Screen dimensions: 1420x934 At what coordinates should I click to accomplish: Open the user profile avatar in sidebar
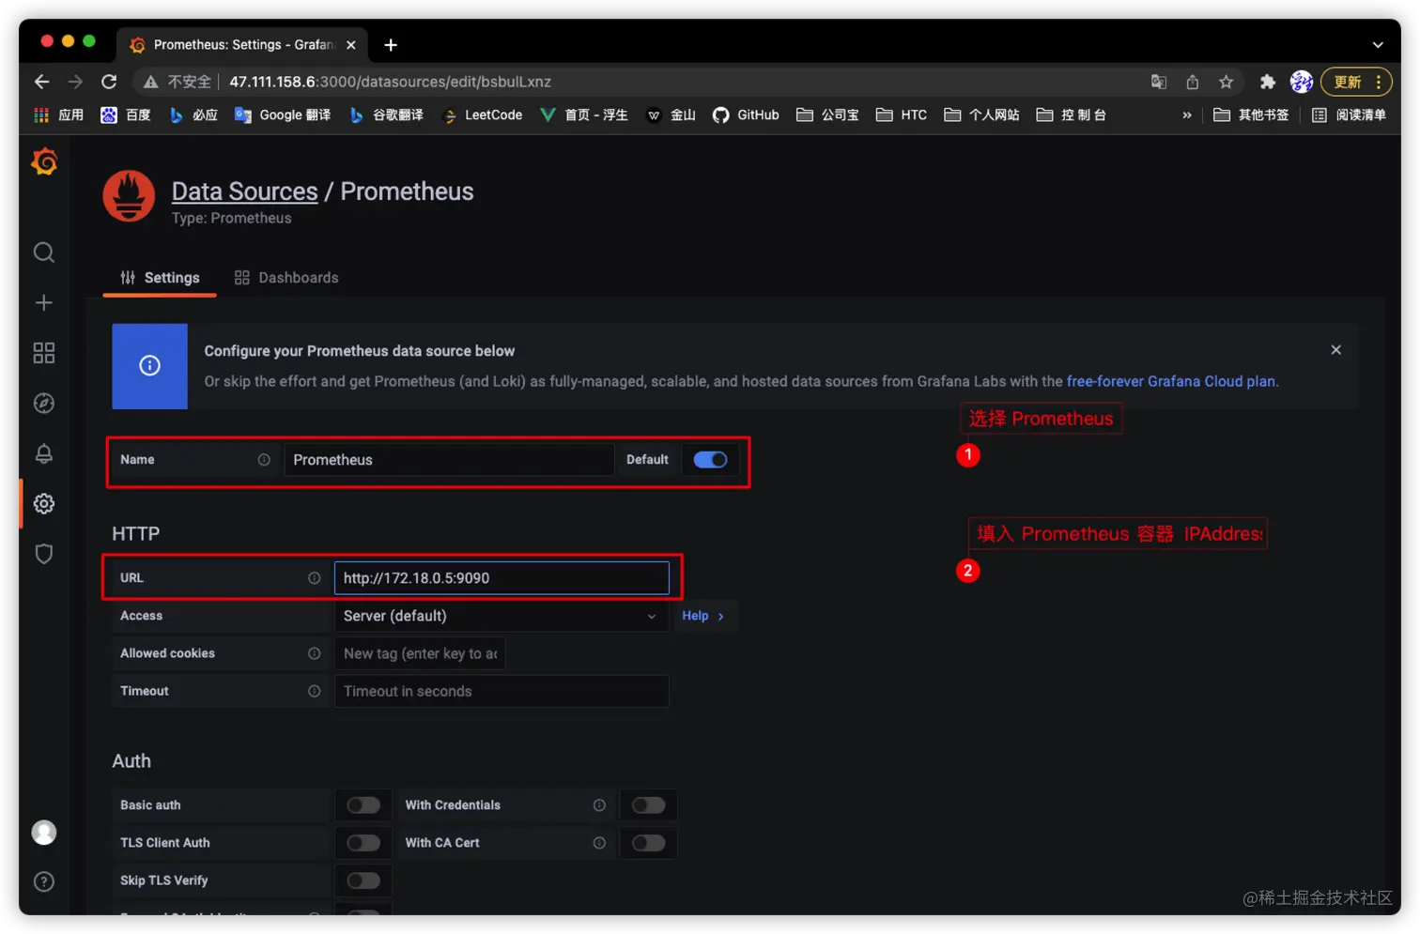44,833
